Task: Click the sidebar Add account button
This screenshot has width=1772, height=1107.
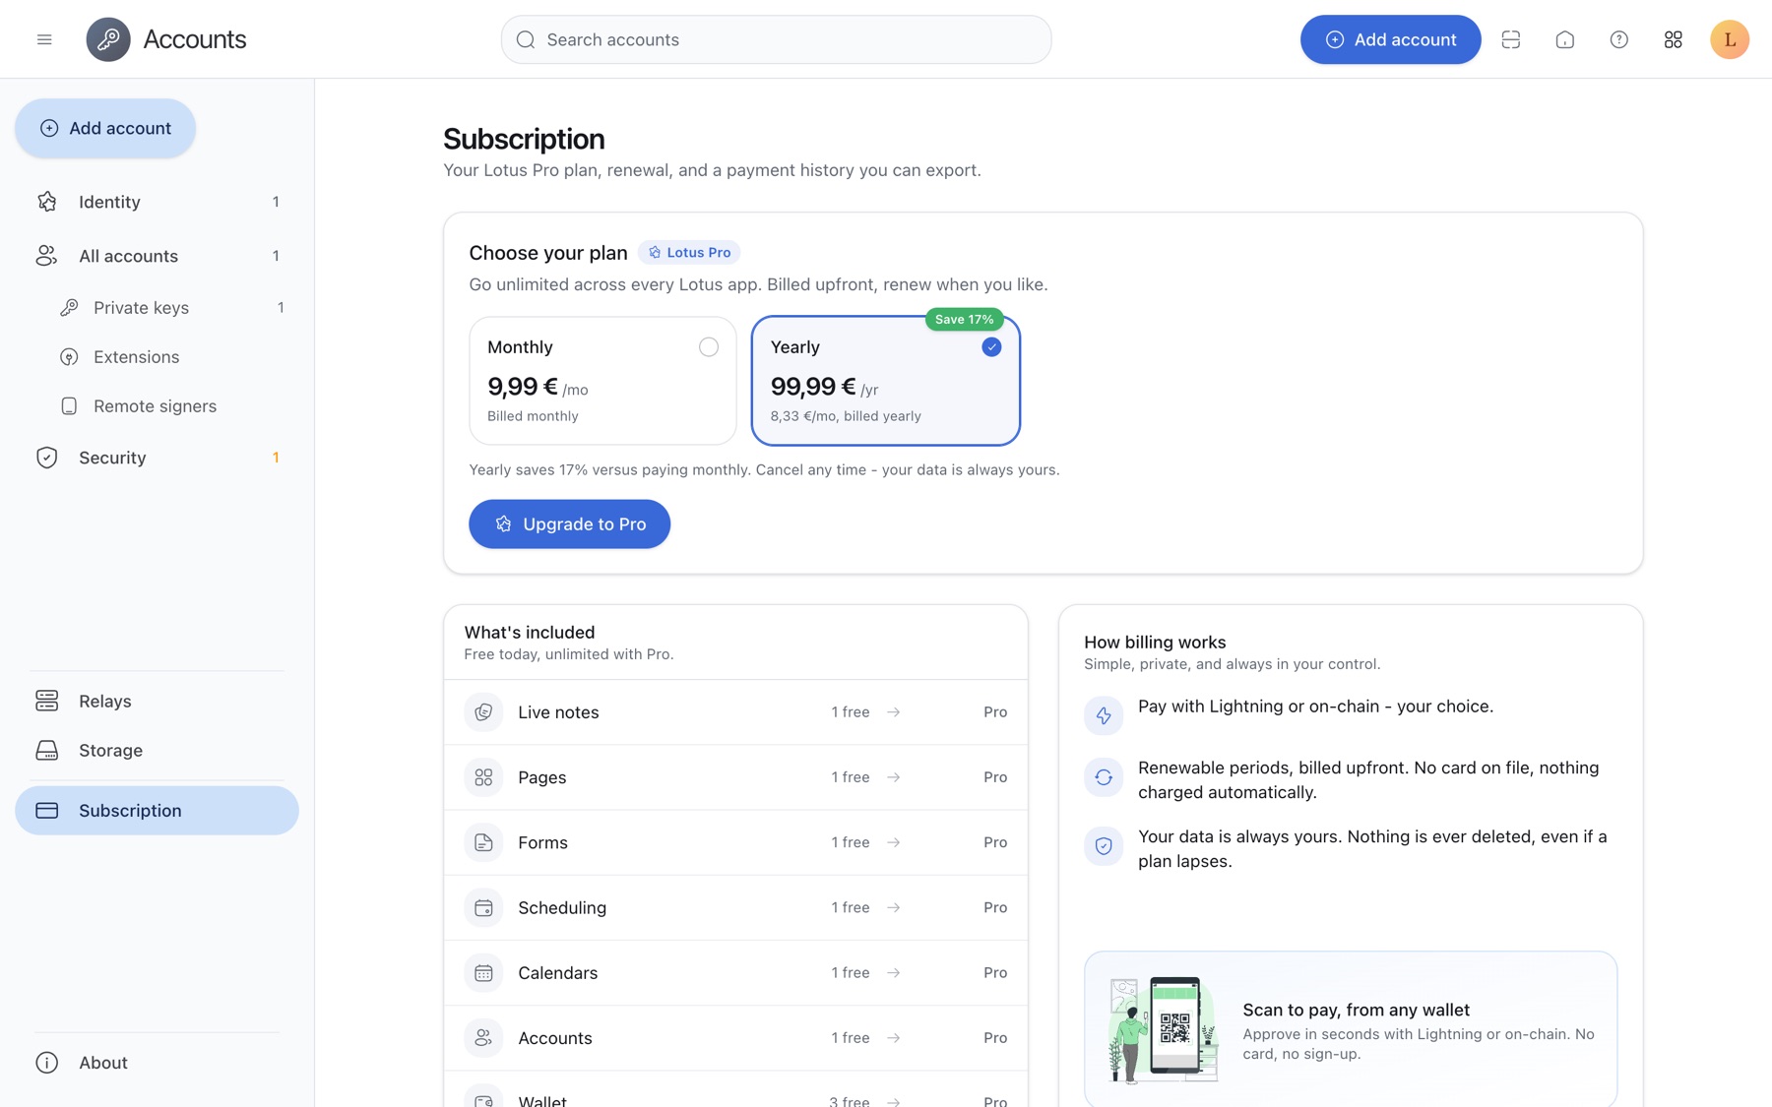Action: tap(105, 128)
